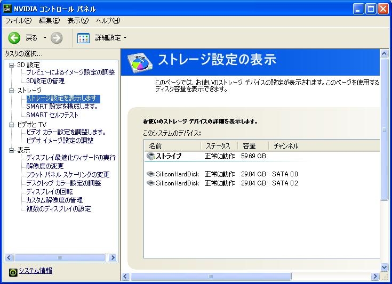Image resolution: width=392 pixels, height=284 pixels.
Task: Select the ストライプ device row name
Action: pyautogui.click(x=169, y=156)
